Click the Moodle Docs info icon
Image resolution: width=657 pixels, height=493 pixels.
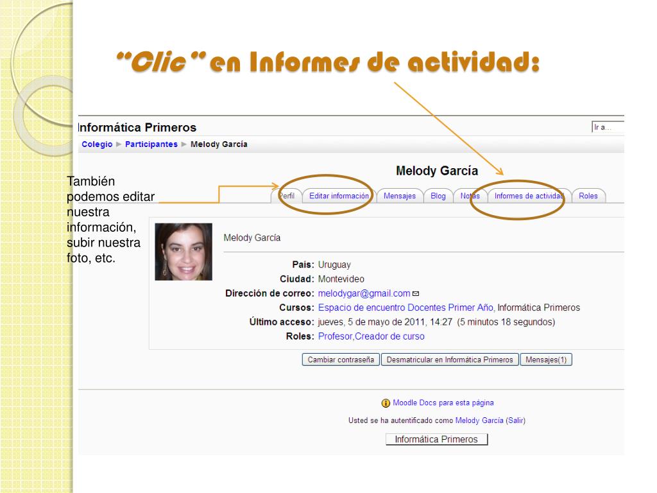point(386,403)
